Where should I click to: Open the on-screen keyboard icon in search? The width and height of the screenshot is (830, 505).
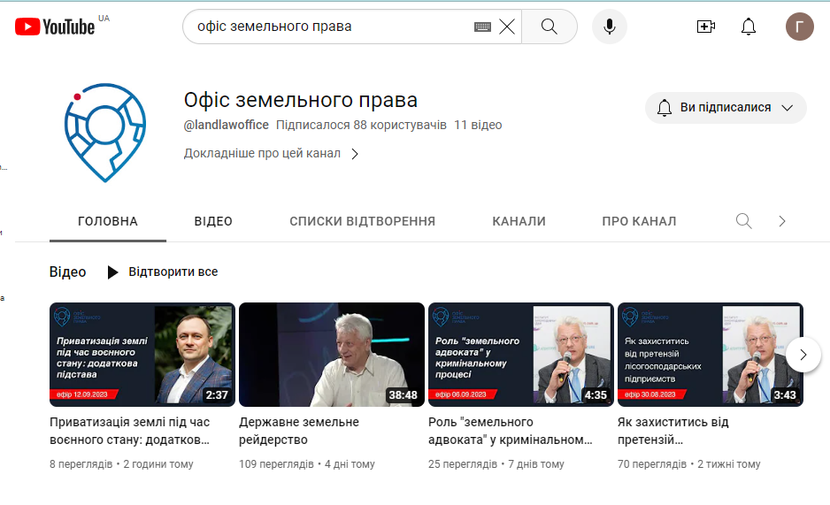tap(482, 27)
